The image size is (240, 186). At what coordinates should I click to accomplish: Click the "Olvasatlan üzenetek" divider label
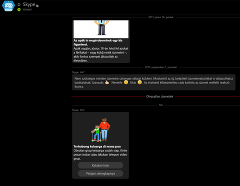(x=159, y=96)
